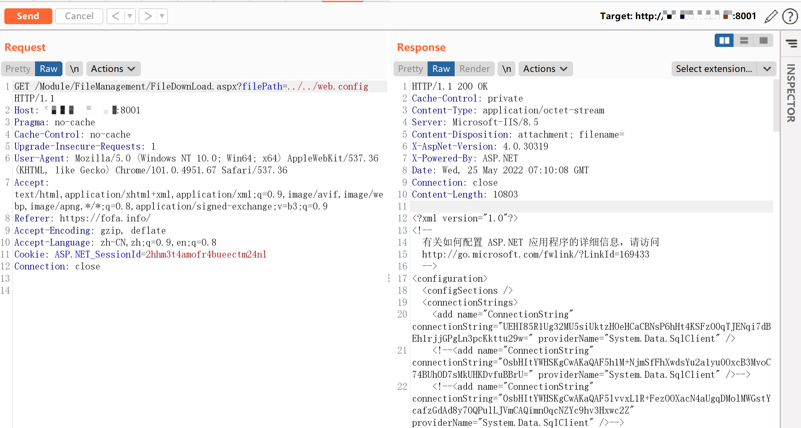Viewport: 801px width, 428px height.
Task: Switch to top-bottom split layout
Action: (744, 40)
